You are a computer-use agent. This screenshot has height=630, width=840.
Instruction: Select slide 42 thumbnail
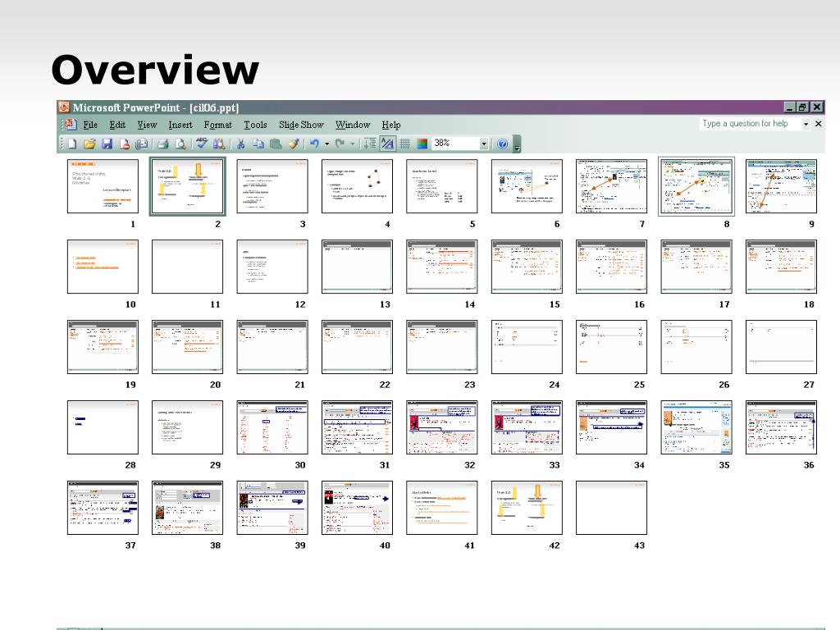click(x=527, y=508)
